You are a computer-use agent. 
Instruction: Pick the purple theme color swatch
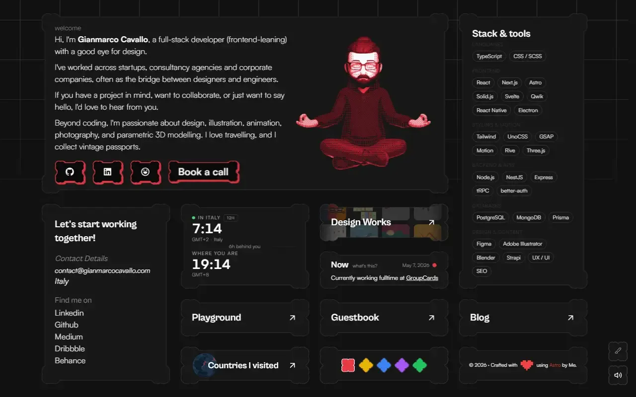click(401, 366)
